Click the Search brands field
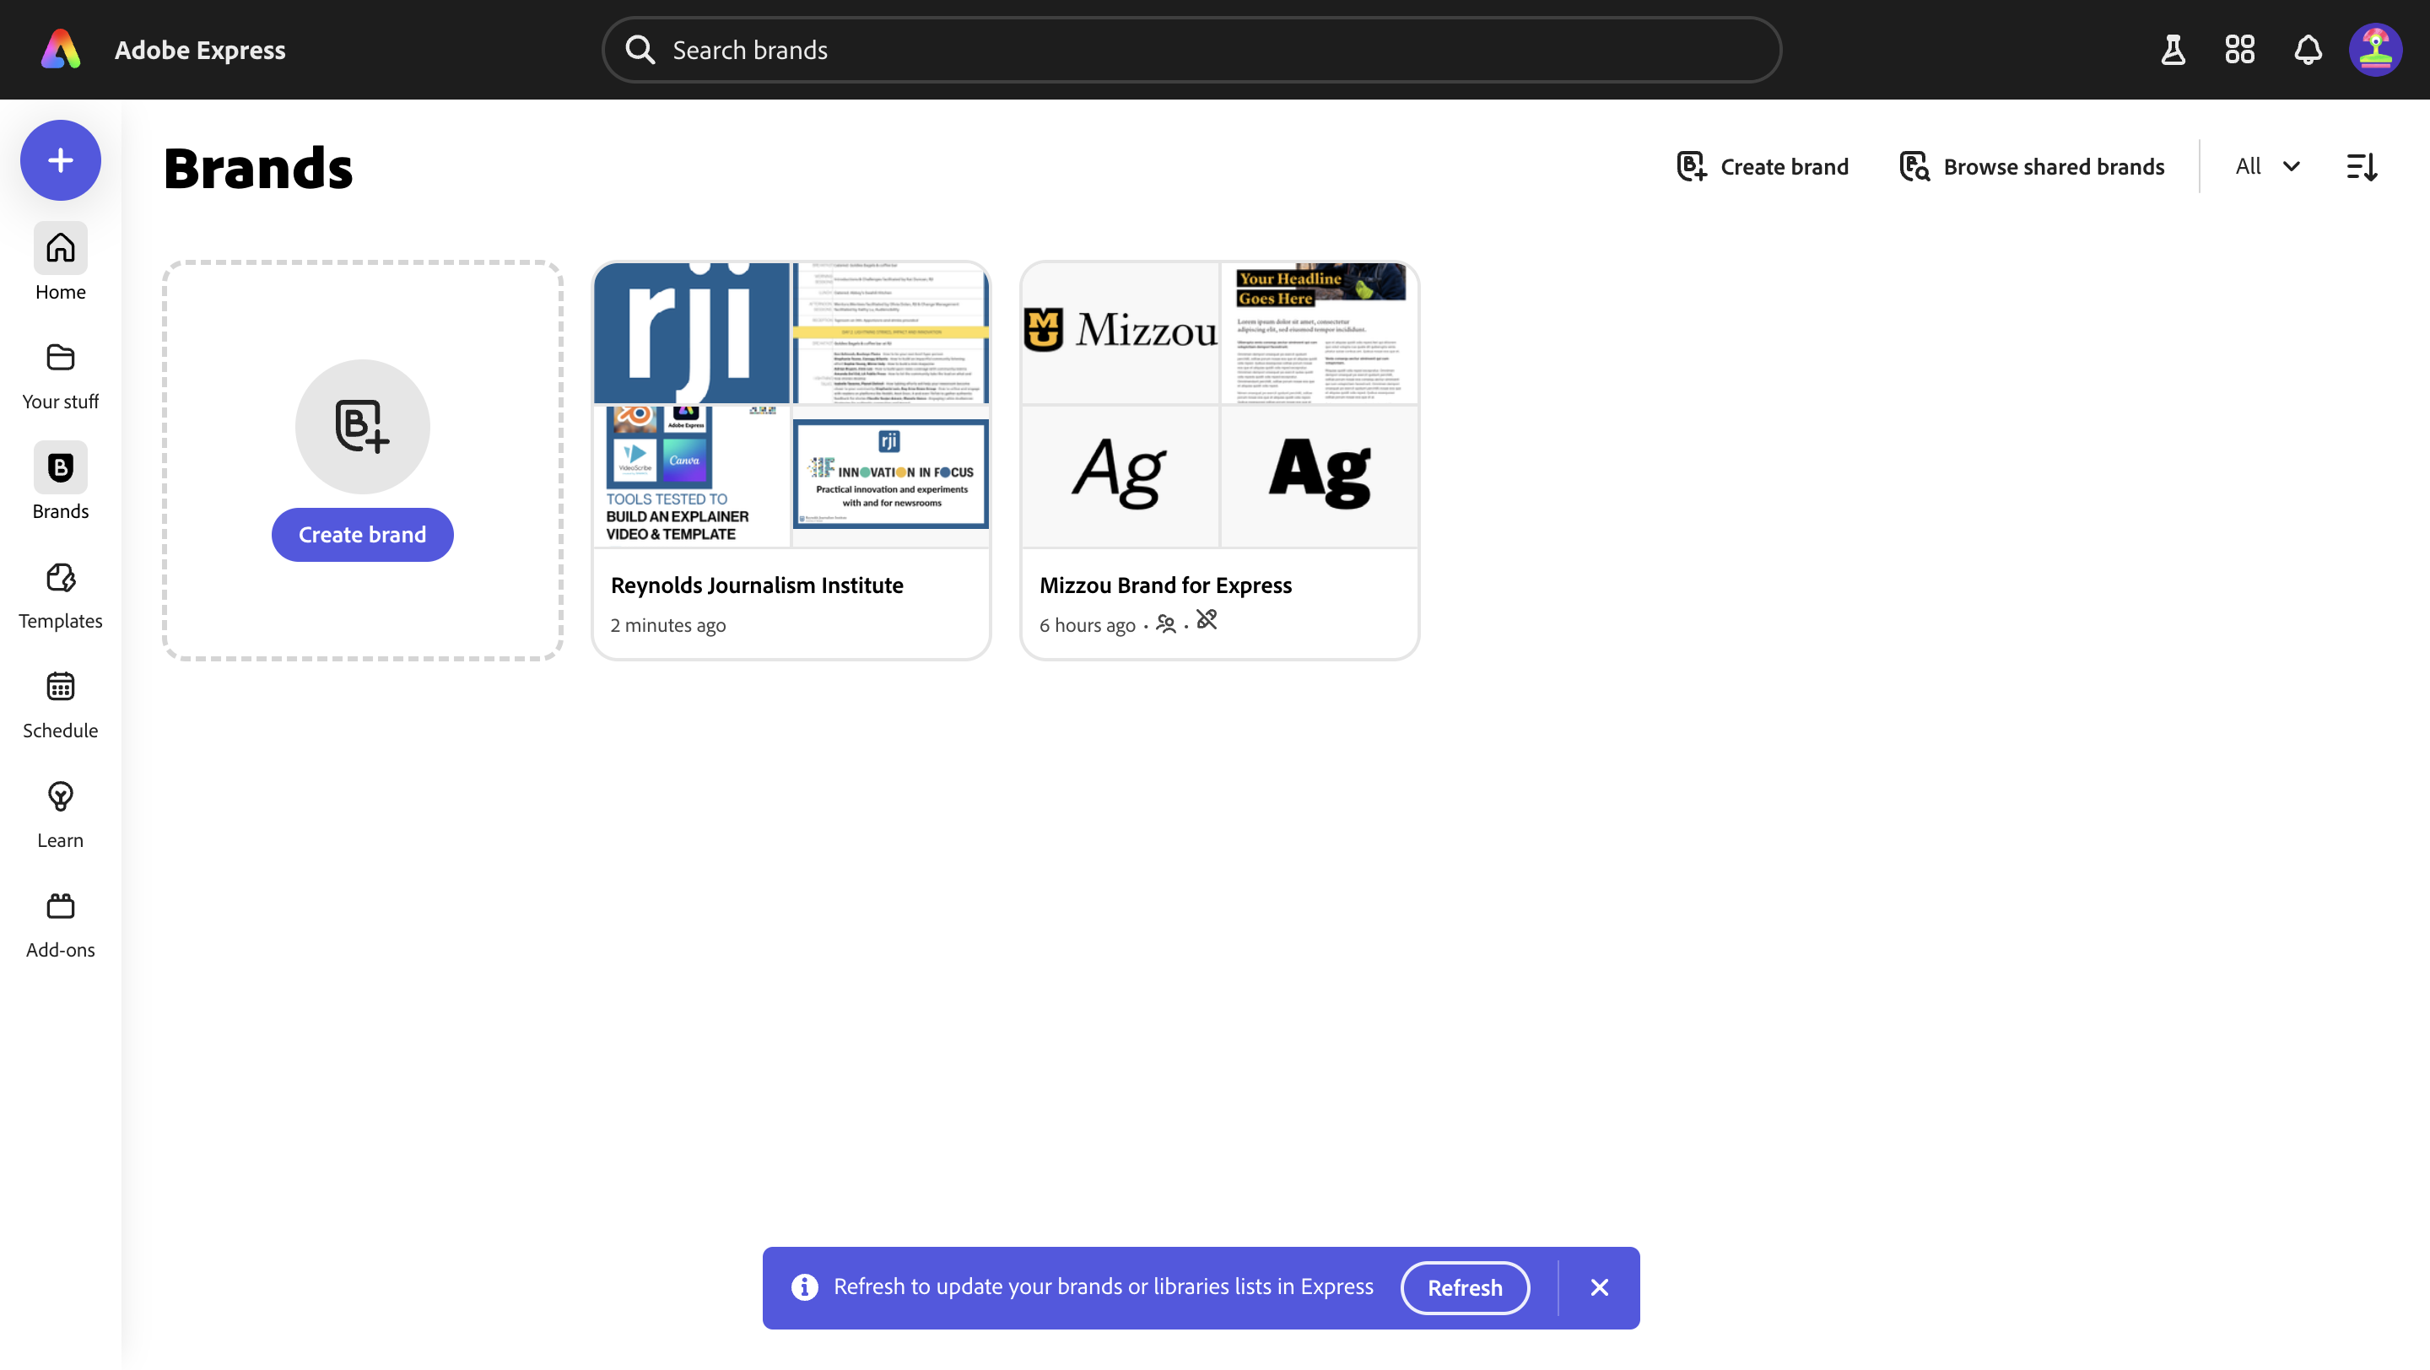Image resolution: width=2430 pixels, height=1370 pixels. (x=1191, y=50)
